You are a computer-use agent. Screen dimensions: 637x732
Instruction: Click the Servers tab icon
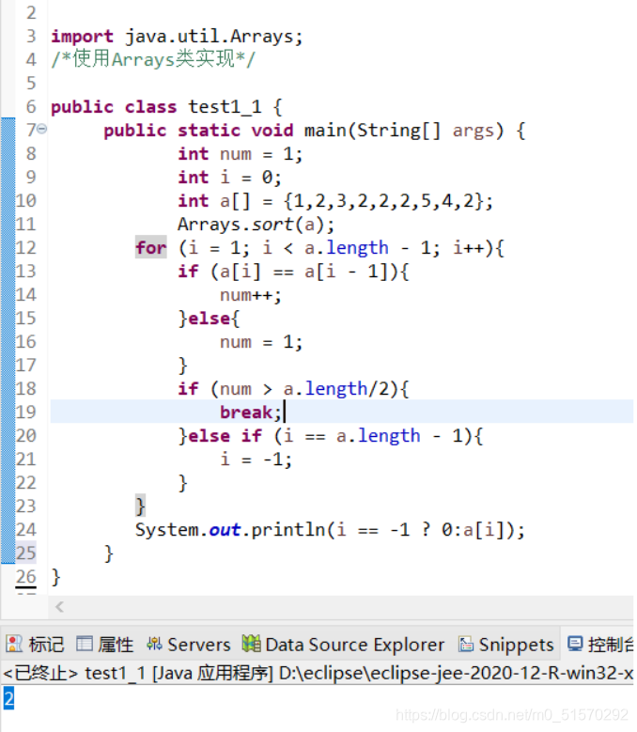[154, 645]
